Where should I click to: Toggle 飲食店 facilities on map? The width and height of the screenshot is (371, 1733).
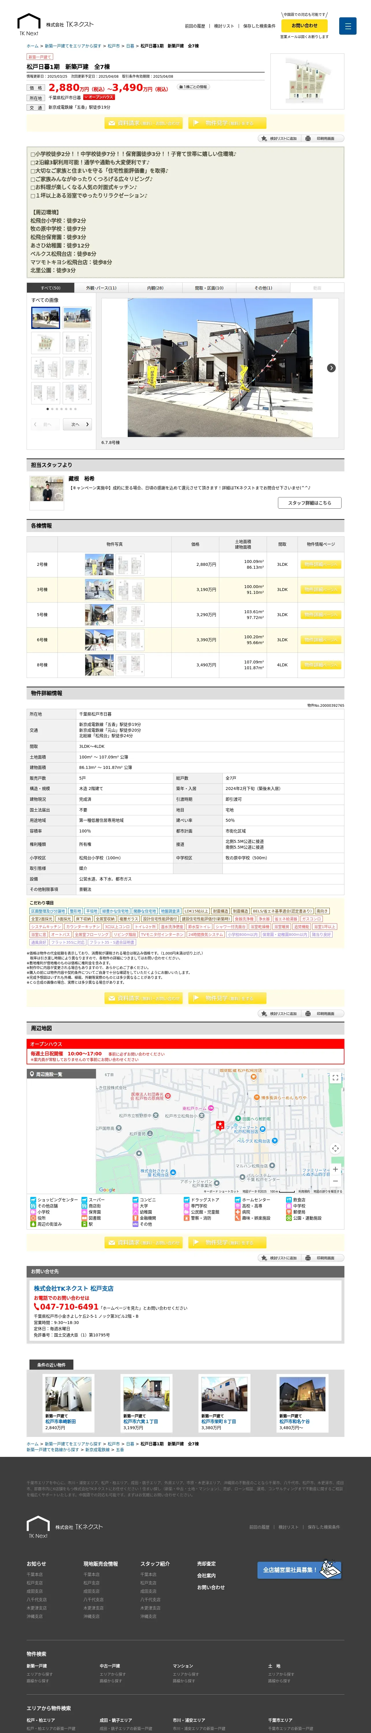pos(296,1200)
